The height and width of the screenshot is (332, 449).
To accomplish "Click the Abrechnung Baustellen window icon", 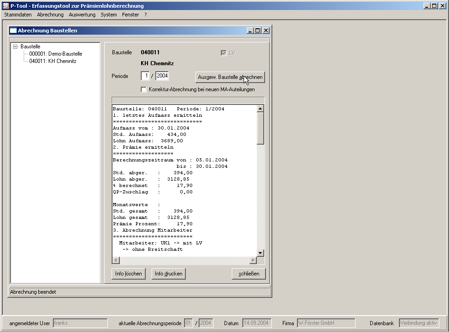I will [13, 31].
